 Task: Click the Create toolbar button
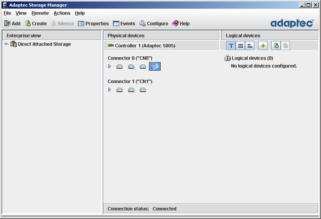36,24
